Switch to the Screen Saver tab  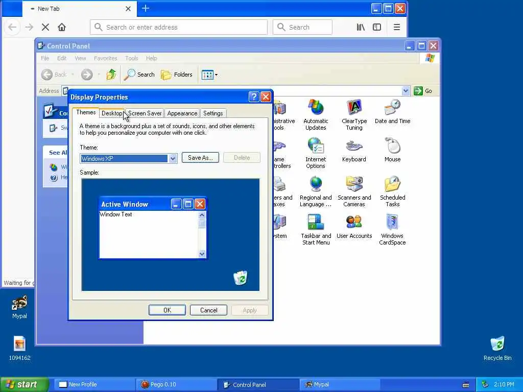[x=145, y=113]
